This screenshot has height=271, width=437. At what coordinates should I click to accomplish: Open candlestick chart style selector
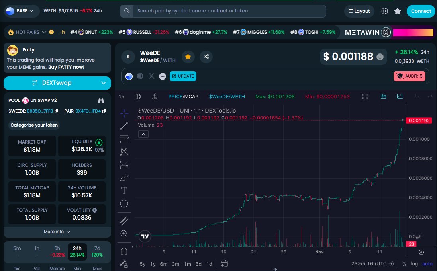138,97
